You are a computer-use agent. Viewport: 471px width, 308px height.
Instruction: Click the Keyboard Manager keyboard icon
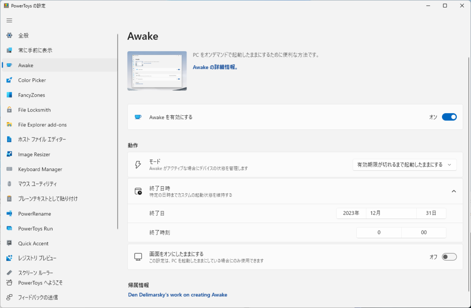click(x=9, y=169)
